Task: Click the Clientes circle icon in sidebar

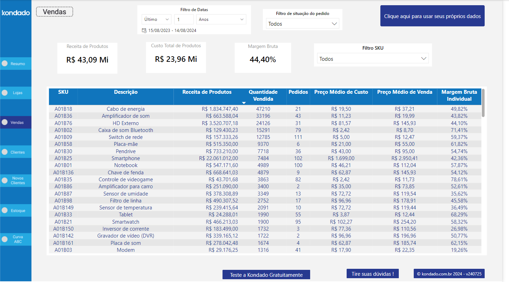Action: tap(5, 152)
